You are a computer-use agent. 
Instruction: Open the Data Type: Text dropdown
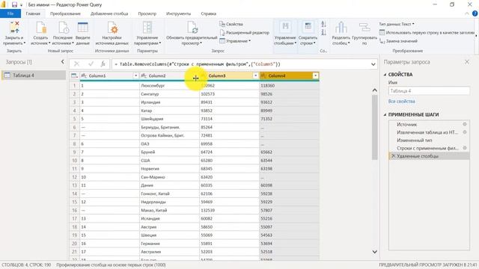click(397, 24)
